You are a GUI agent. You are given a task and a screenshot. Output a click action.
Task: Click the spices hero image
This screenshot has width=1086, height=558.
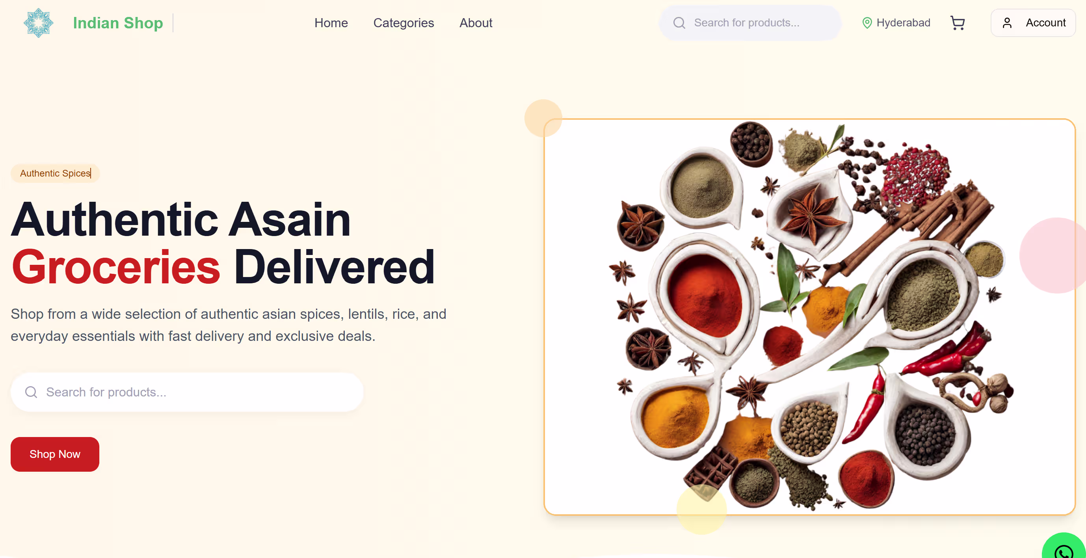[x=809, y=317]
